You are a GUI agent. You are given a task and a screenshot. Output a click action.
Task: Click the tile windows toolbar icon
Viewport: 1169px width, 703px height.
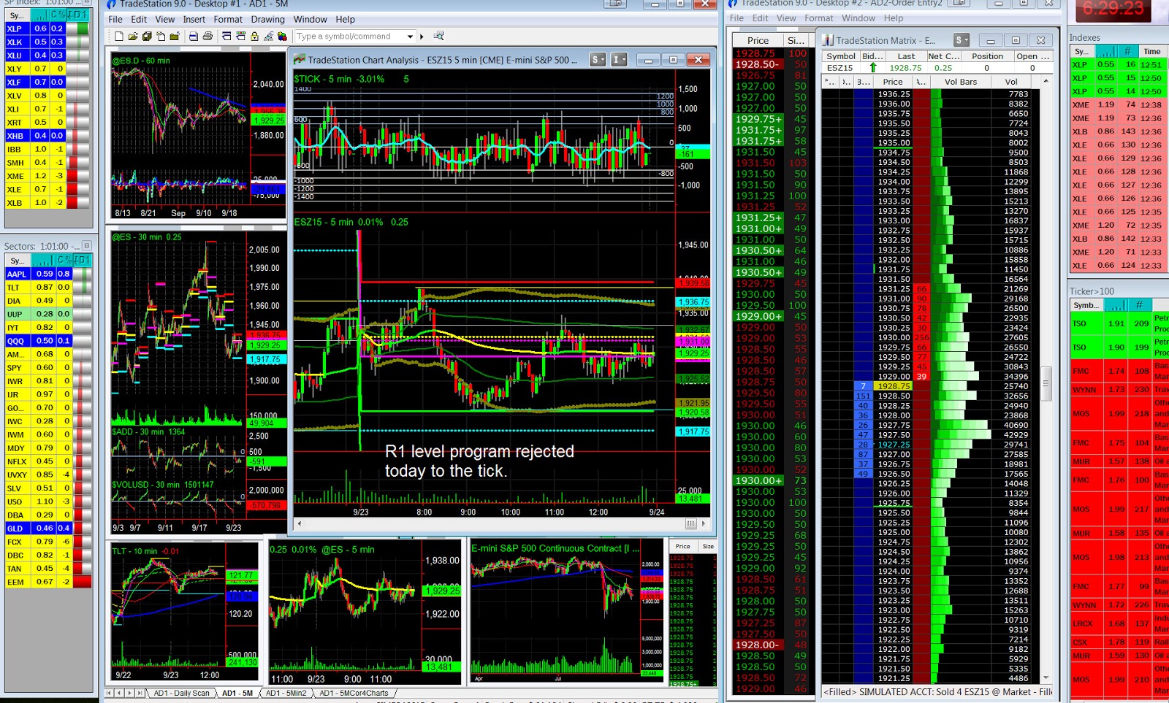coord(240,36)
